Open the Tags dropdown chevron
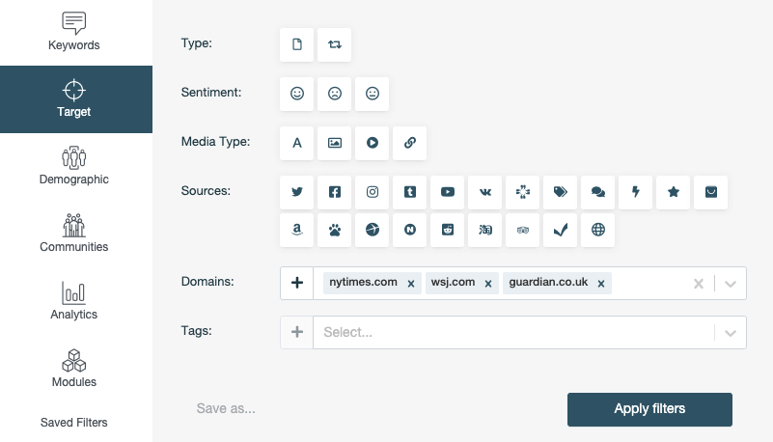Viewport: 773px width, 442px height. [x=731, y=332]
